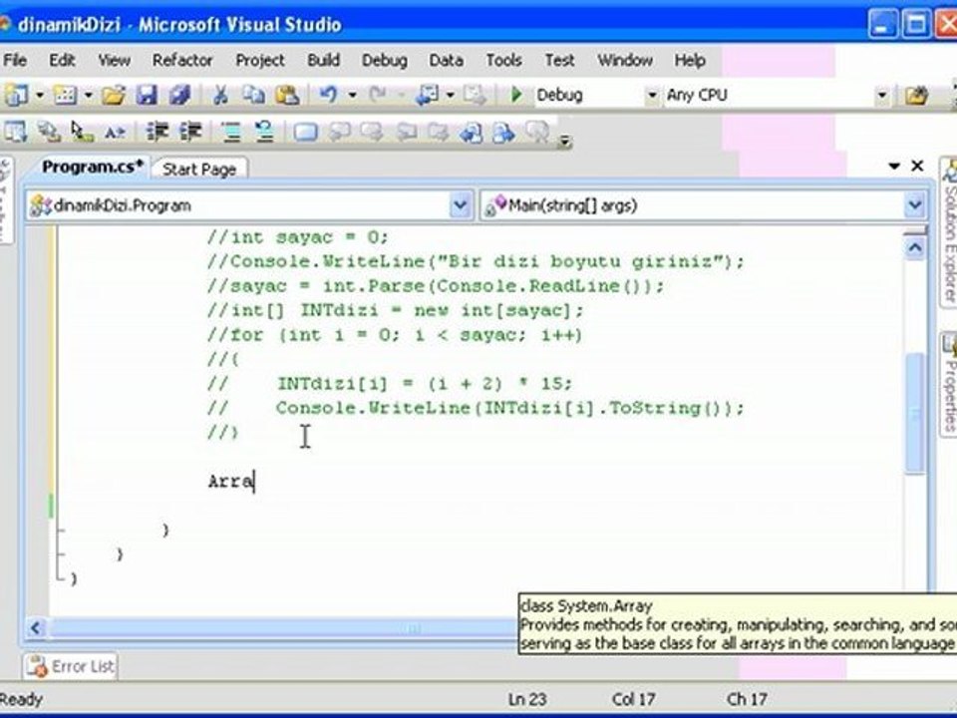Open the View menu
The height and width of the screenshot is (718, 957).
coord(114,60)
